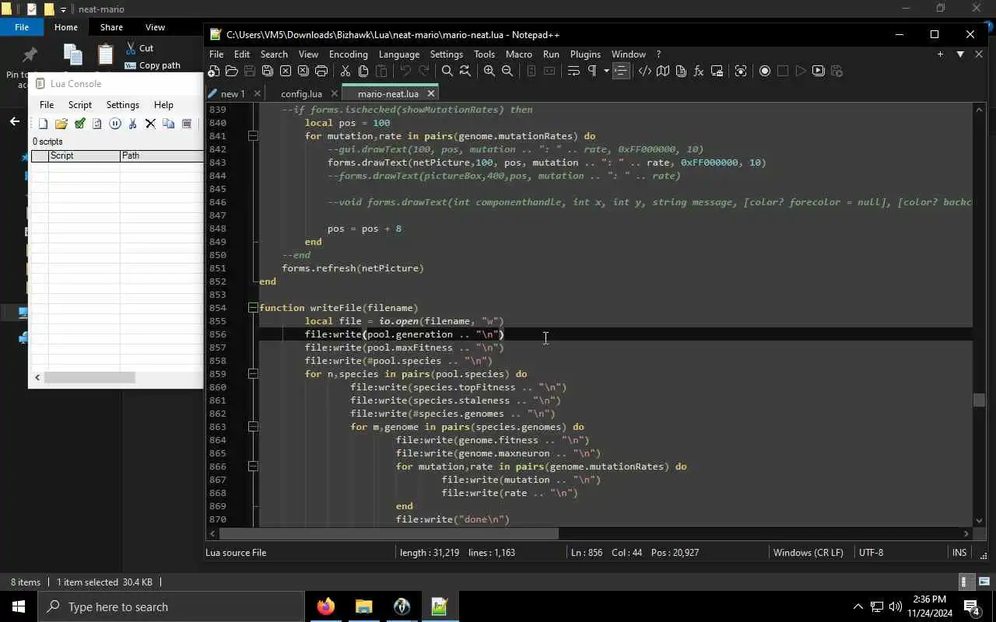This screenshot has height=622, width=996.
Task: Open the Function List fx icon
Action: coord(699,71)
